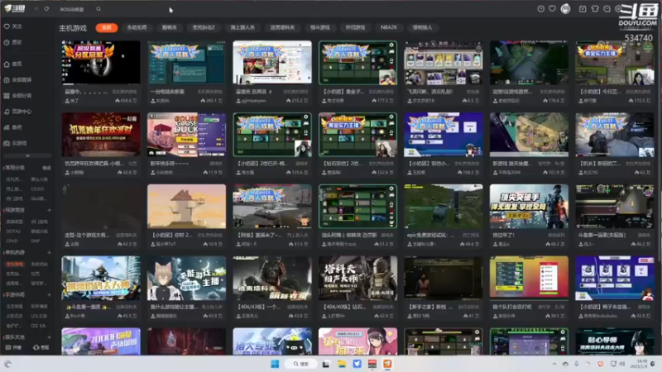Open the taskbar search box
Image resolution: width=662 pixels, height=372 pixels.
pos(301,364)
